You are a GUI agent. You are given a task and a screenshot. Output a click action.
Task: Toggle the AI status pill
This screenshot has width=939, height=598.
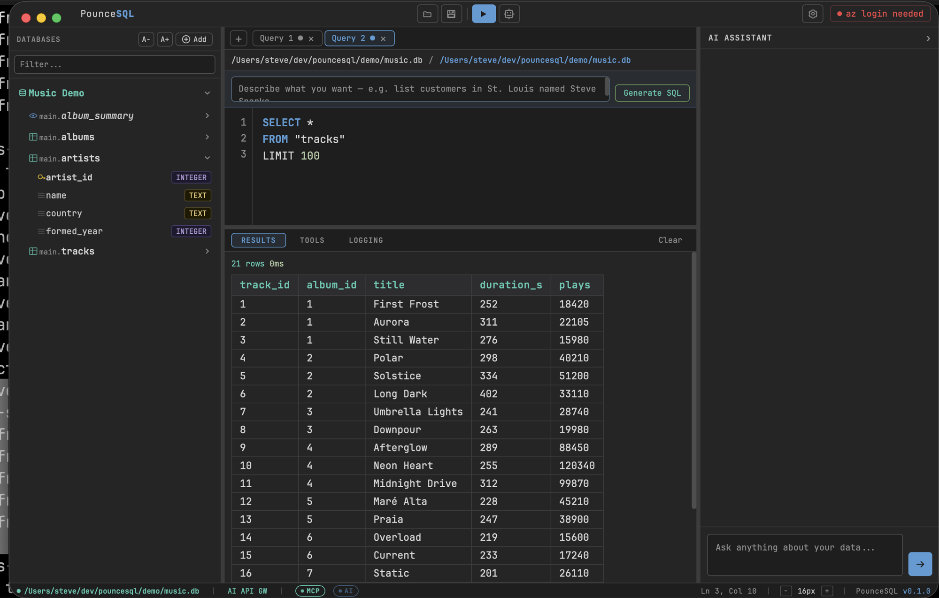pyautogui.click(x=346, y=591)
